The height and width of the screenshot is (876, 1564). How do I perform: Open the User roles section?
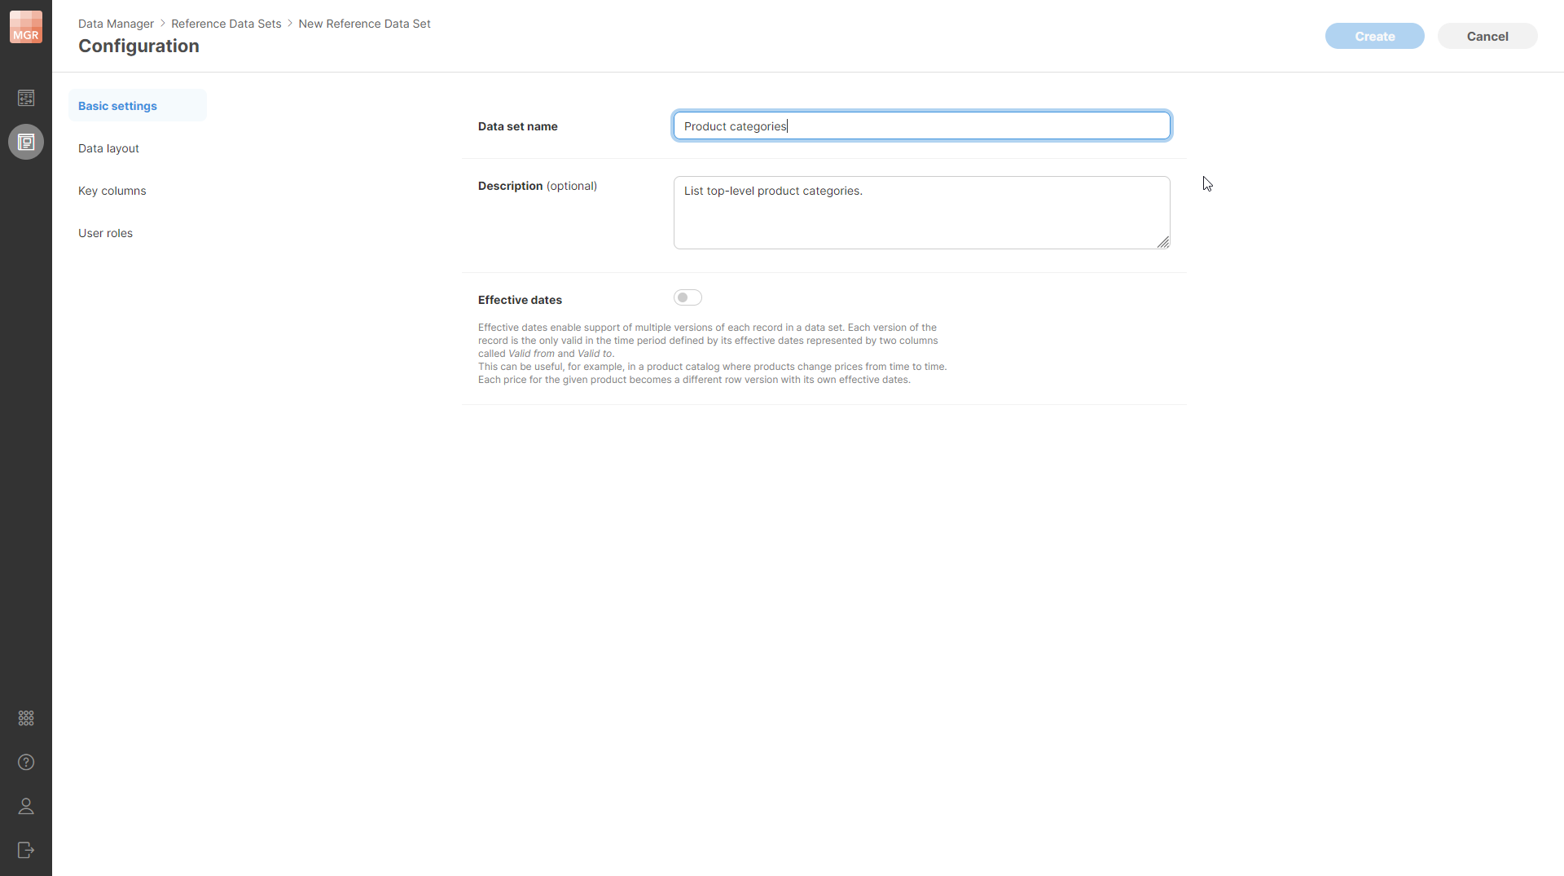tap(105, 232)
